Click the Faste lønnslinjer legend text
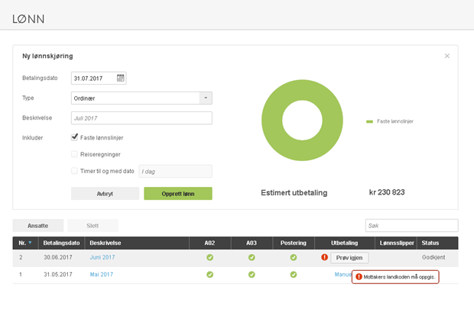474x315 pixels. [394, 121]
